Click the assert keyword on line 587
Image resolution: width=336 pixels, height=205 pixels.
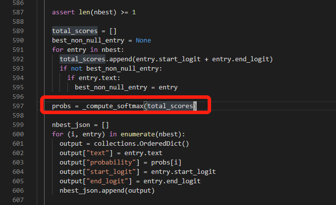click(63, 12)
